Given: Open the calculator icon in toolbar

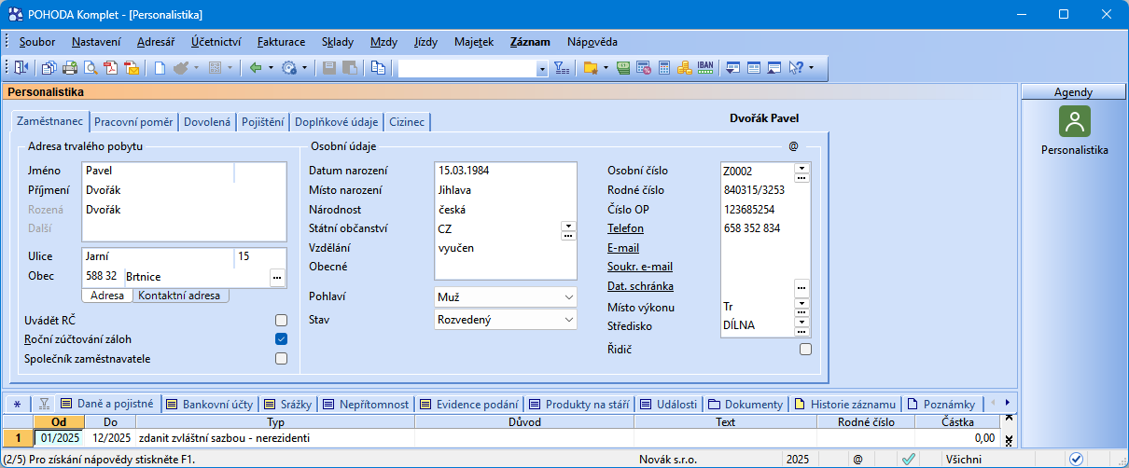Looking at the screenshot, I should tap(664, 68).
